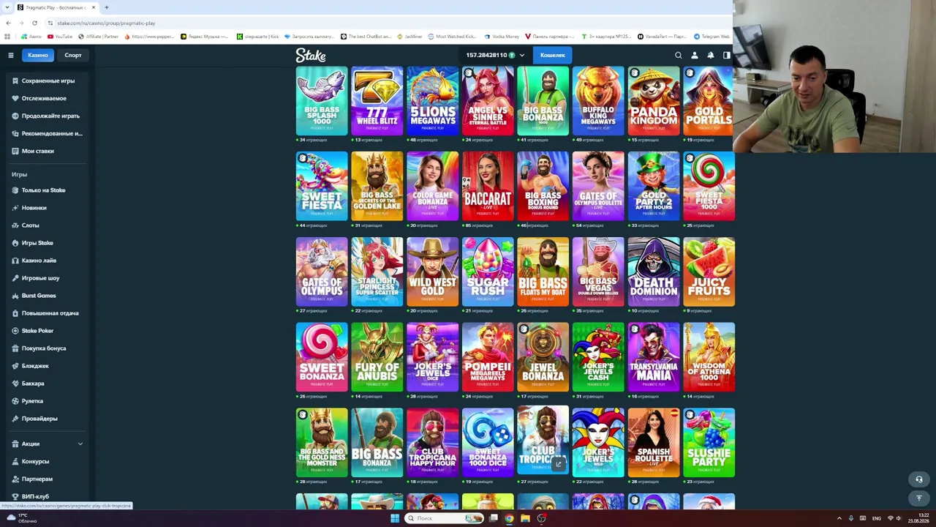Screen dimensions: 936x527
Task: Open the live support headset icon
Action: pyautogui.click(x=919, y=479)
